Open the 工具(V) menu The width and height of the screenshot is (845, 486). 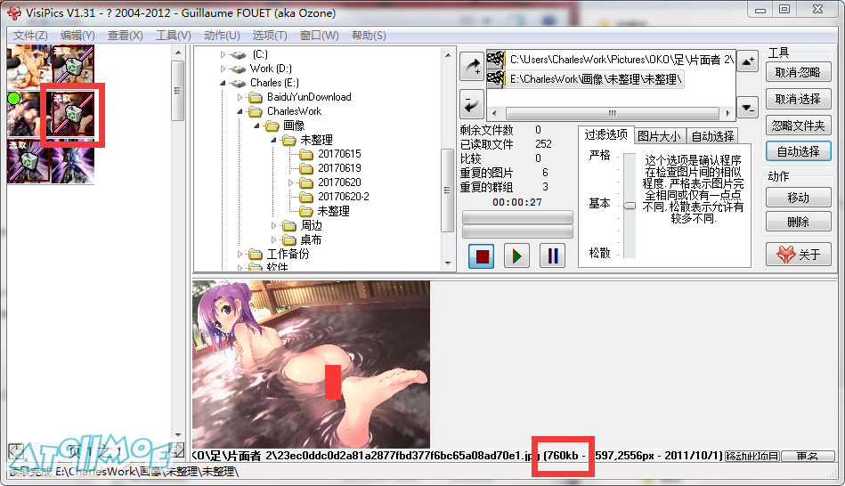173,36
